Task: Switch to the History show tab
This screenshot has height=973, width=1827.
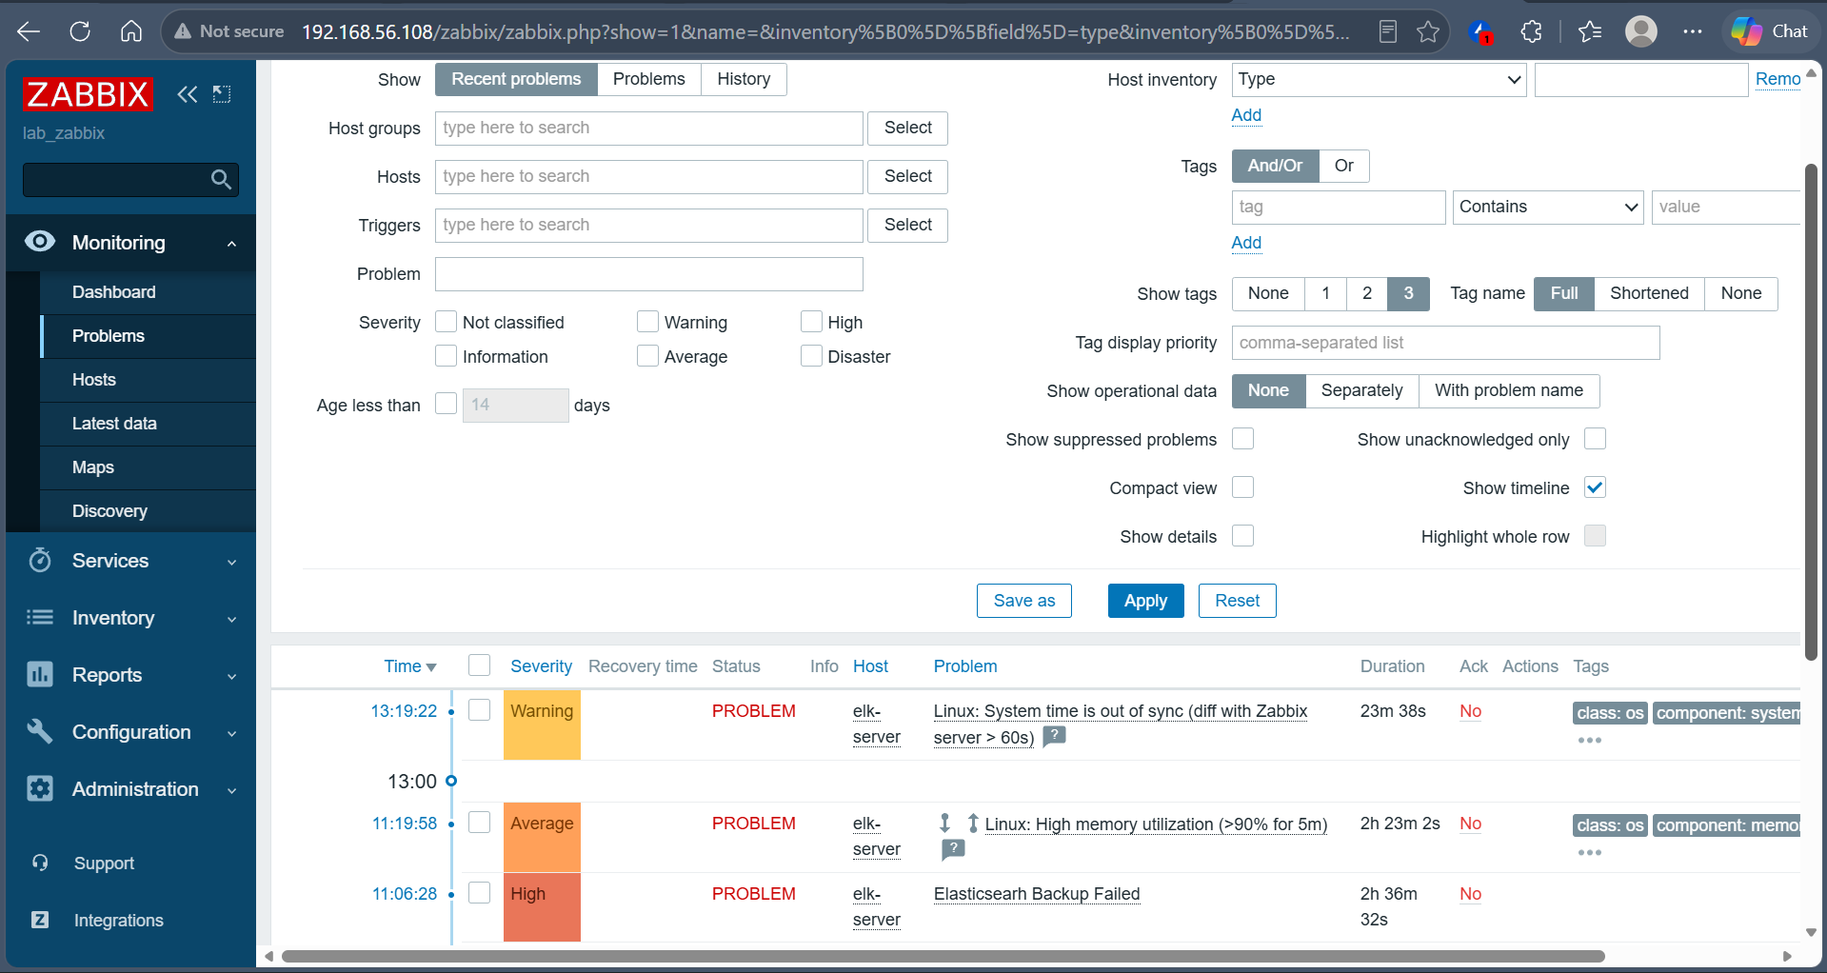Action: click(x=744, y=79)
